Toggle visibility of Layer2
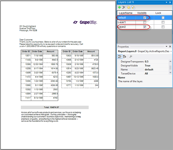This screenshot has width=173, height=150. 145,27
